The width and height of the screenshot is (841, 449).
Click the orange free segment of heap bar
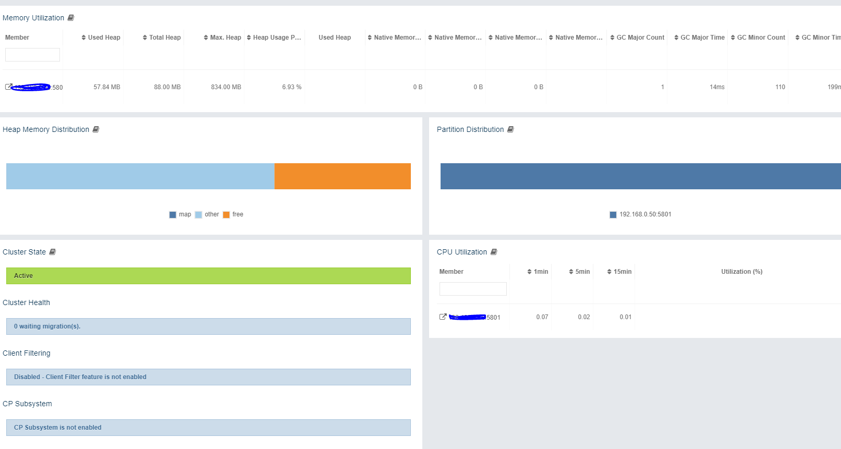(x=343, y=176)
